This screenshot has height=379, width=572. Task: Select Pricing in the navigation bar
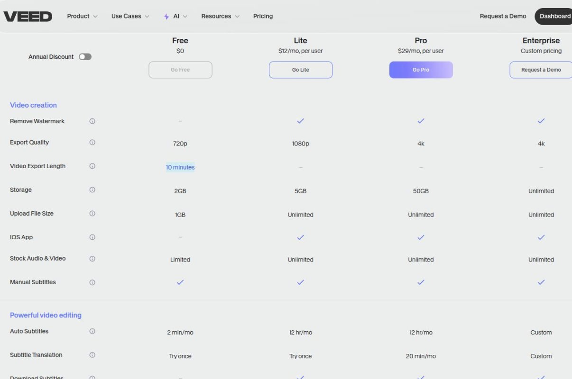pyautogui.click(x=263, y=16)
